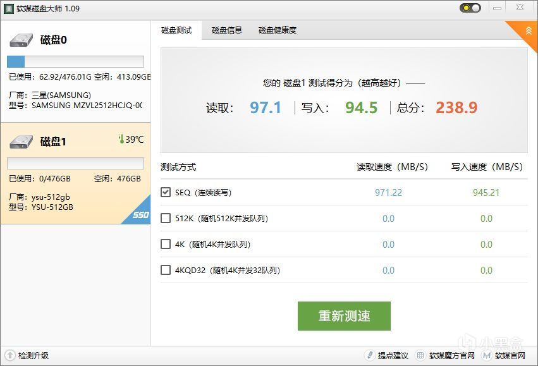
Task: Click the 已使用: 62.92/476.01G text
Action: point(50,76)
